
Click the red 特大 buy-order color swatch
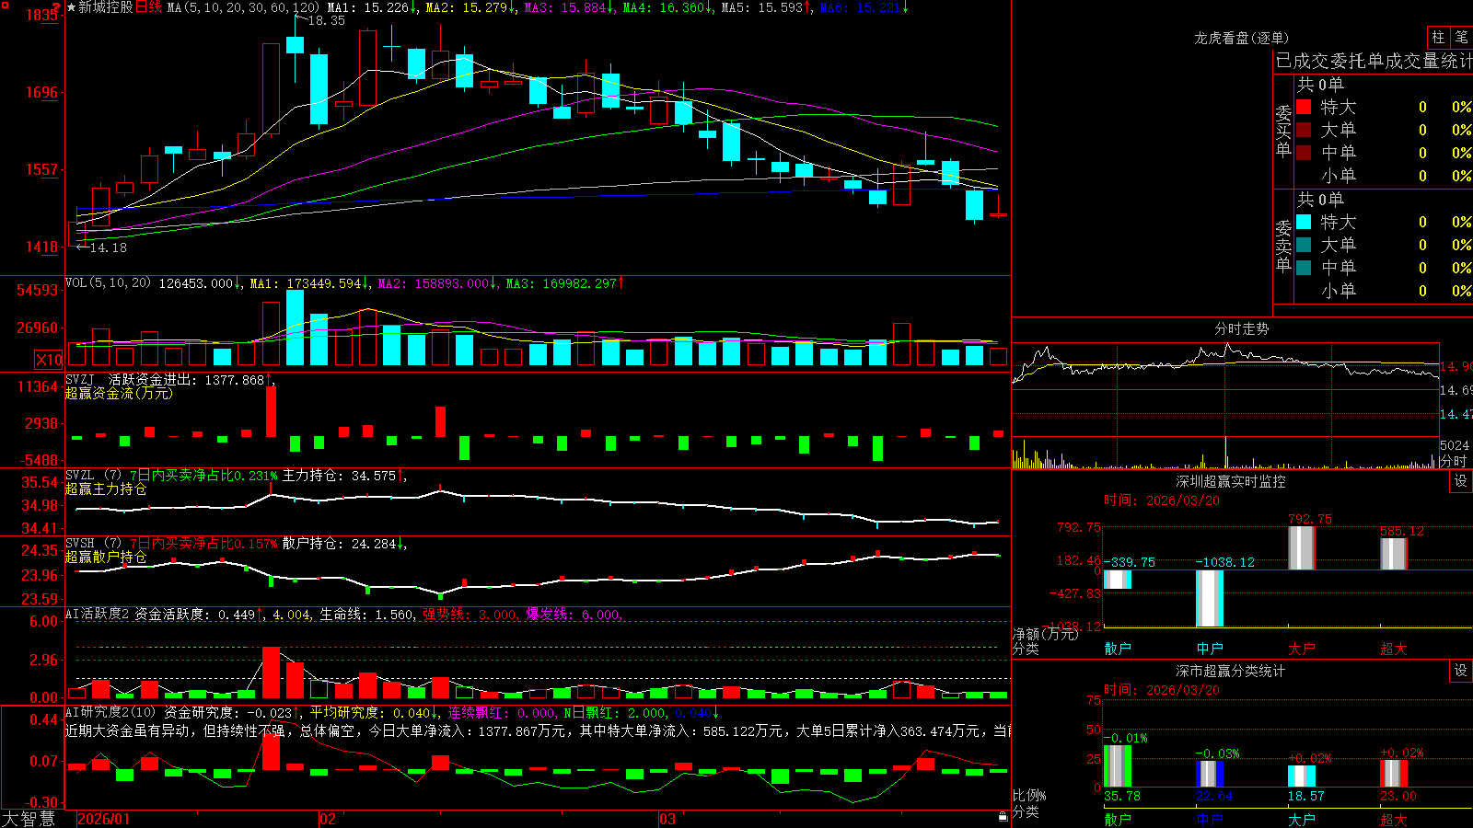tap(1304, 107)
